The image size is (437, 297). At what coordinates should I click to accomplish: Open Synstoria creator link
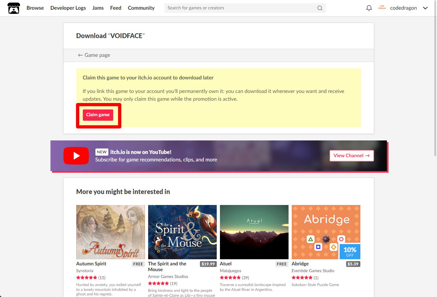[85, 271]
